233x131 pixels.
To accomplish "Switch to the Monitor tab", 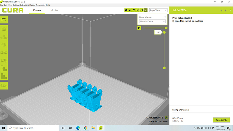I will [54, 10].
